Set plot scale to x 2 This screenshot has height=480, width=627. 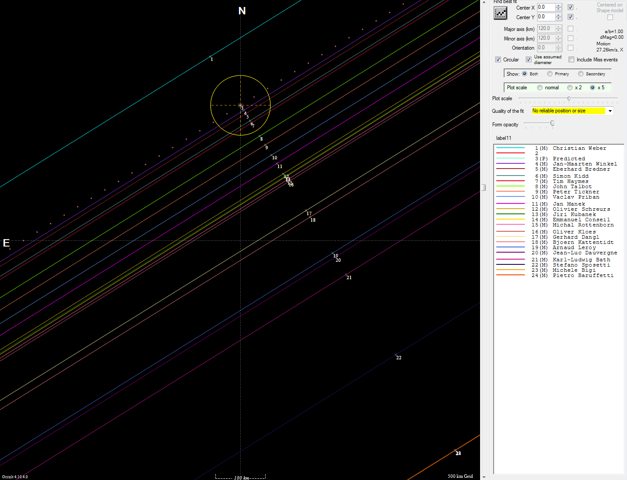point(570,88)
